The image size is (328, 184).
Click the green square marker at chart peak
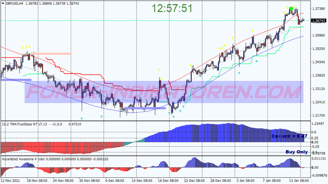pos(291,8)
